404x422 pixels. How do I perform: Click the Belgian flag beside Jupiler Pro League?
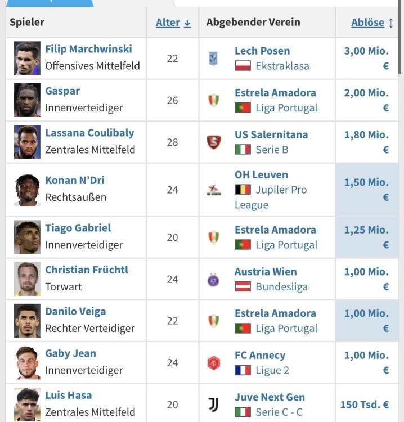(x=243, y=190)
